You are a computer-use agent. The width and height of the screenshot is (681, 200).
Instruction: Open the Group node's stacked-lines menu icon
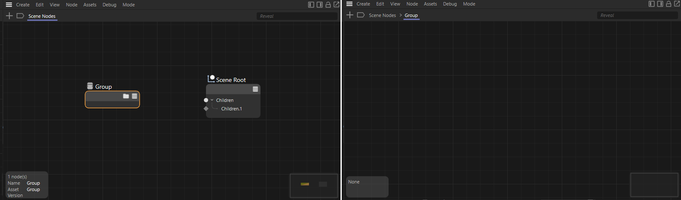click(134, 96)
